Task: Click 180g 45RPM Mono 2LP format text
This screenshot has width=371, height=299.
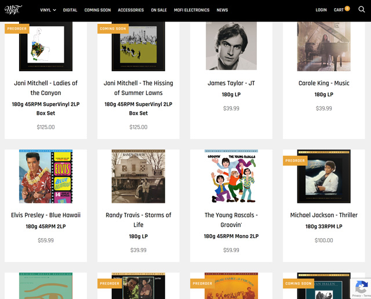Action: coord(231,236)
